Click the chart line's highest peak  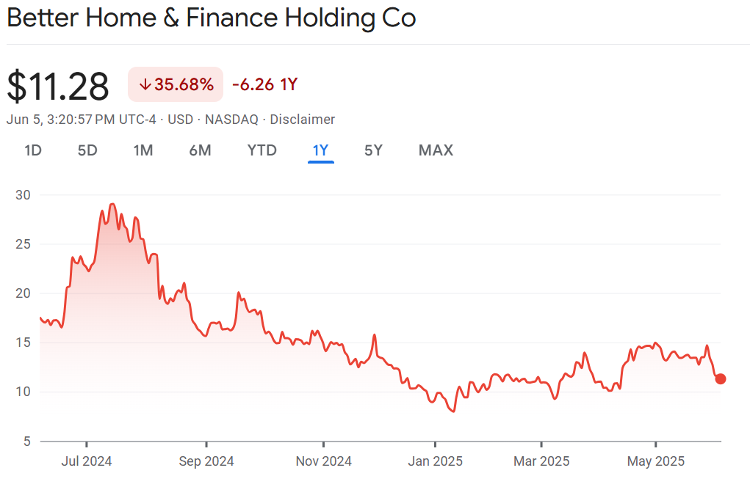coord(112,204)
